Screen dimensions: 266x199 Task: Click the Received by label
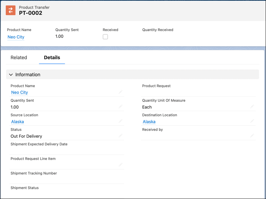[x=153, y=130]
